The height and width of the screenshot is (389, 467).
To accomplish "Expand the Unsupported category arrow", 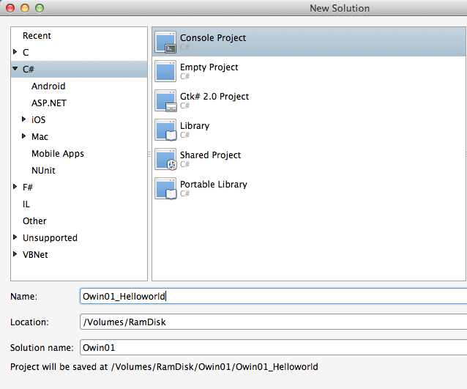I will point(15,238).
